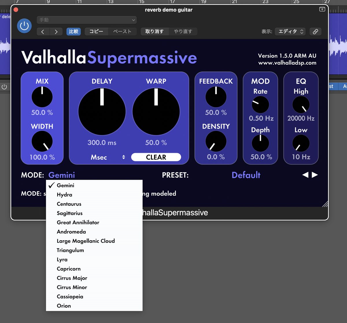Click the MIX knob

[x=42, y=97]
